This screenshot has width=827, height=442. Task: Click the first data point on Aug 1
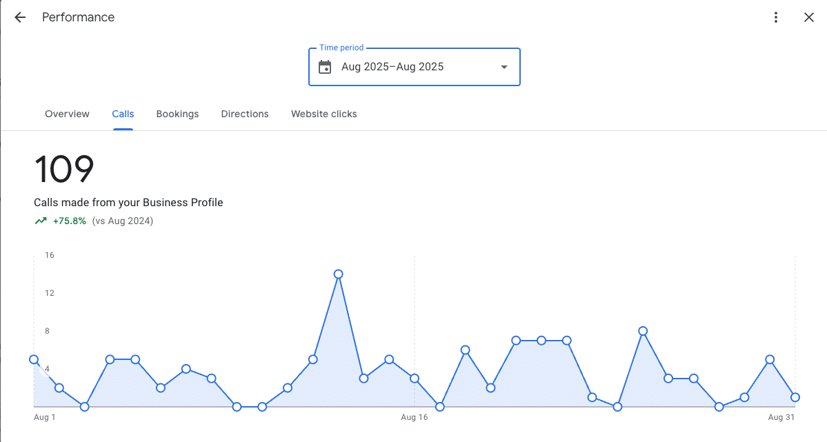[x=34, y=359]
